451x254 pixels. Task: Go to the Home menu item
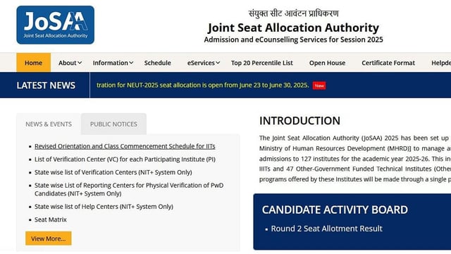33,63
